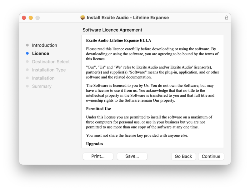Click the Destination Select step
The height and width of the screenshot is (190, 250).
pos(51,62)
